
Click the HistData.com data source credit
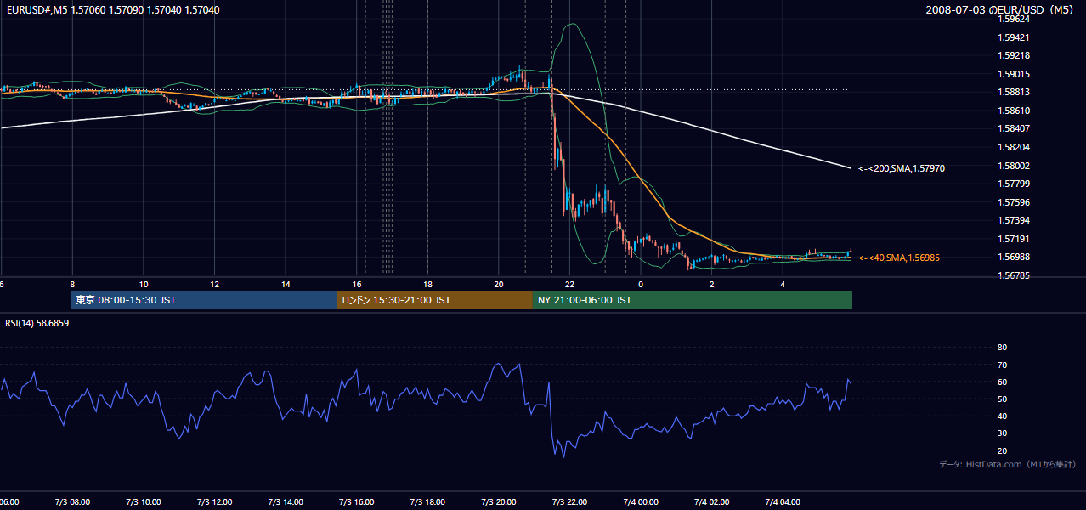point(1008,464)
